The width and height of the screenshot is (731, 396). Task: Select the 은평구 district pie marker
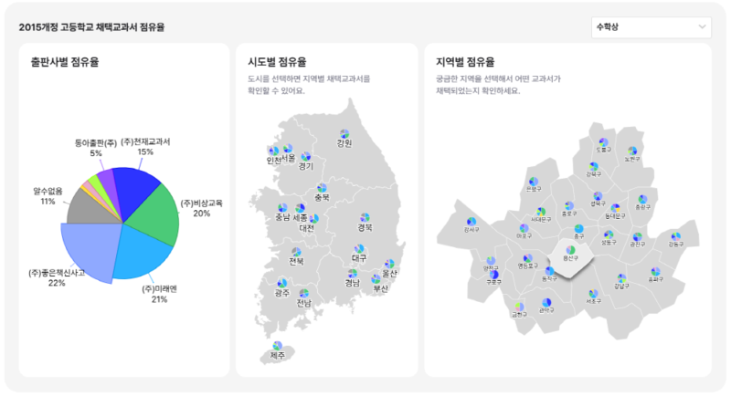coord(534,182)
